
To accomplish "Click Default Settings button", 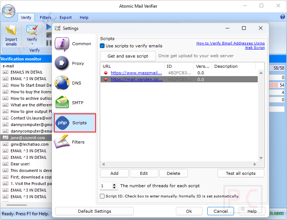I will click(94, 211).
